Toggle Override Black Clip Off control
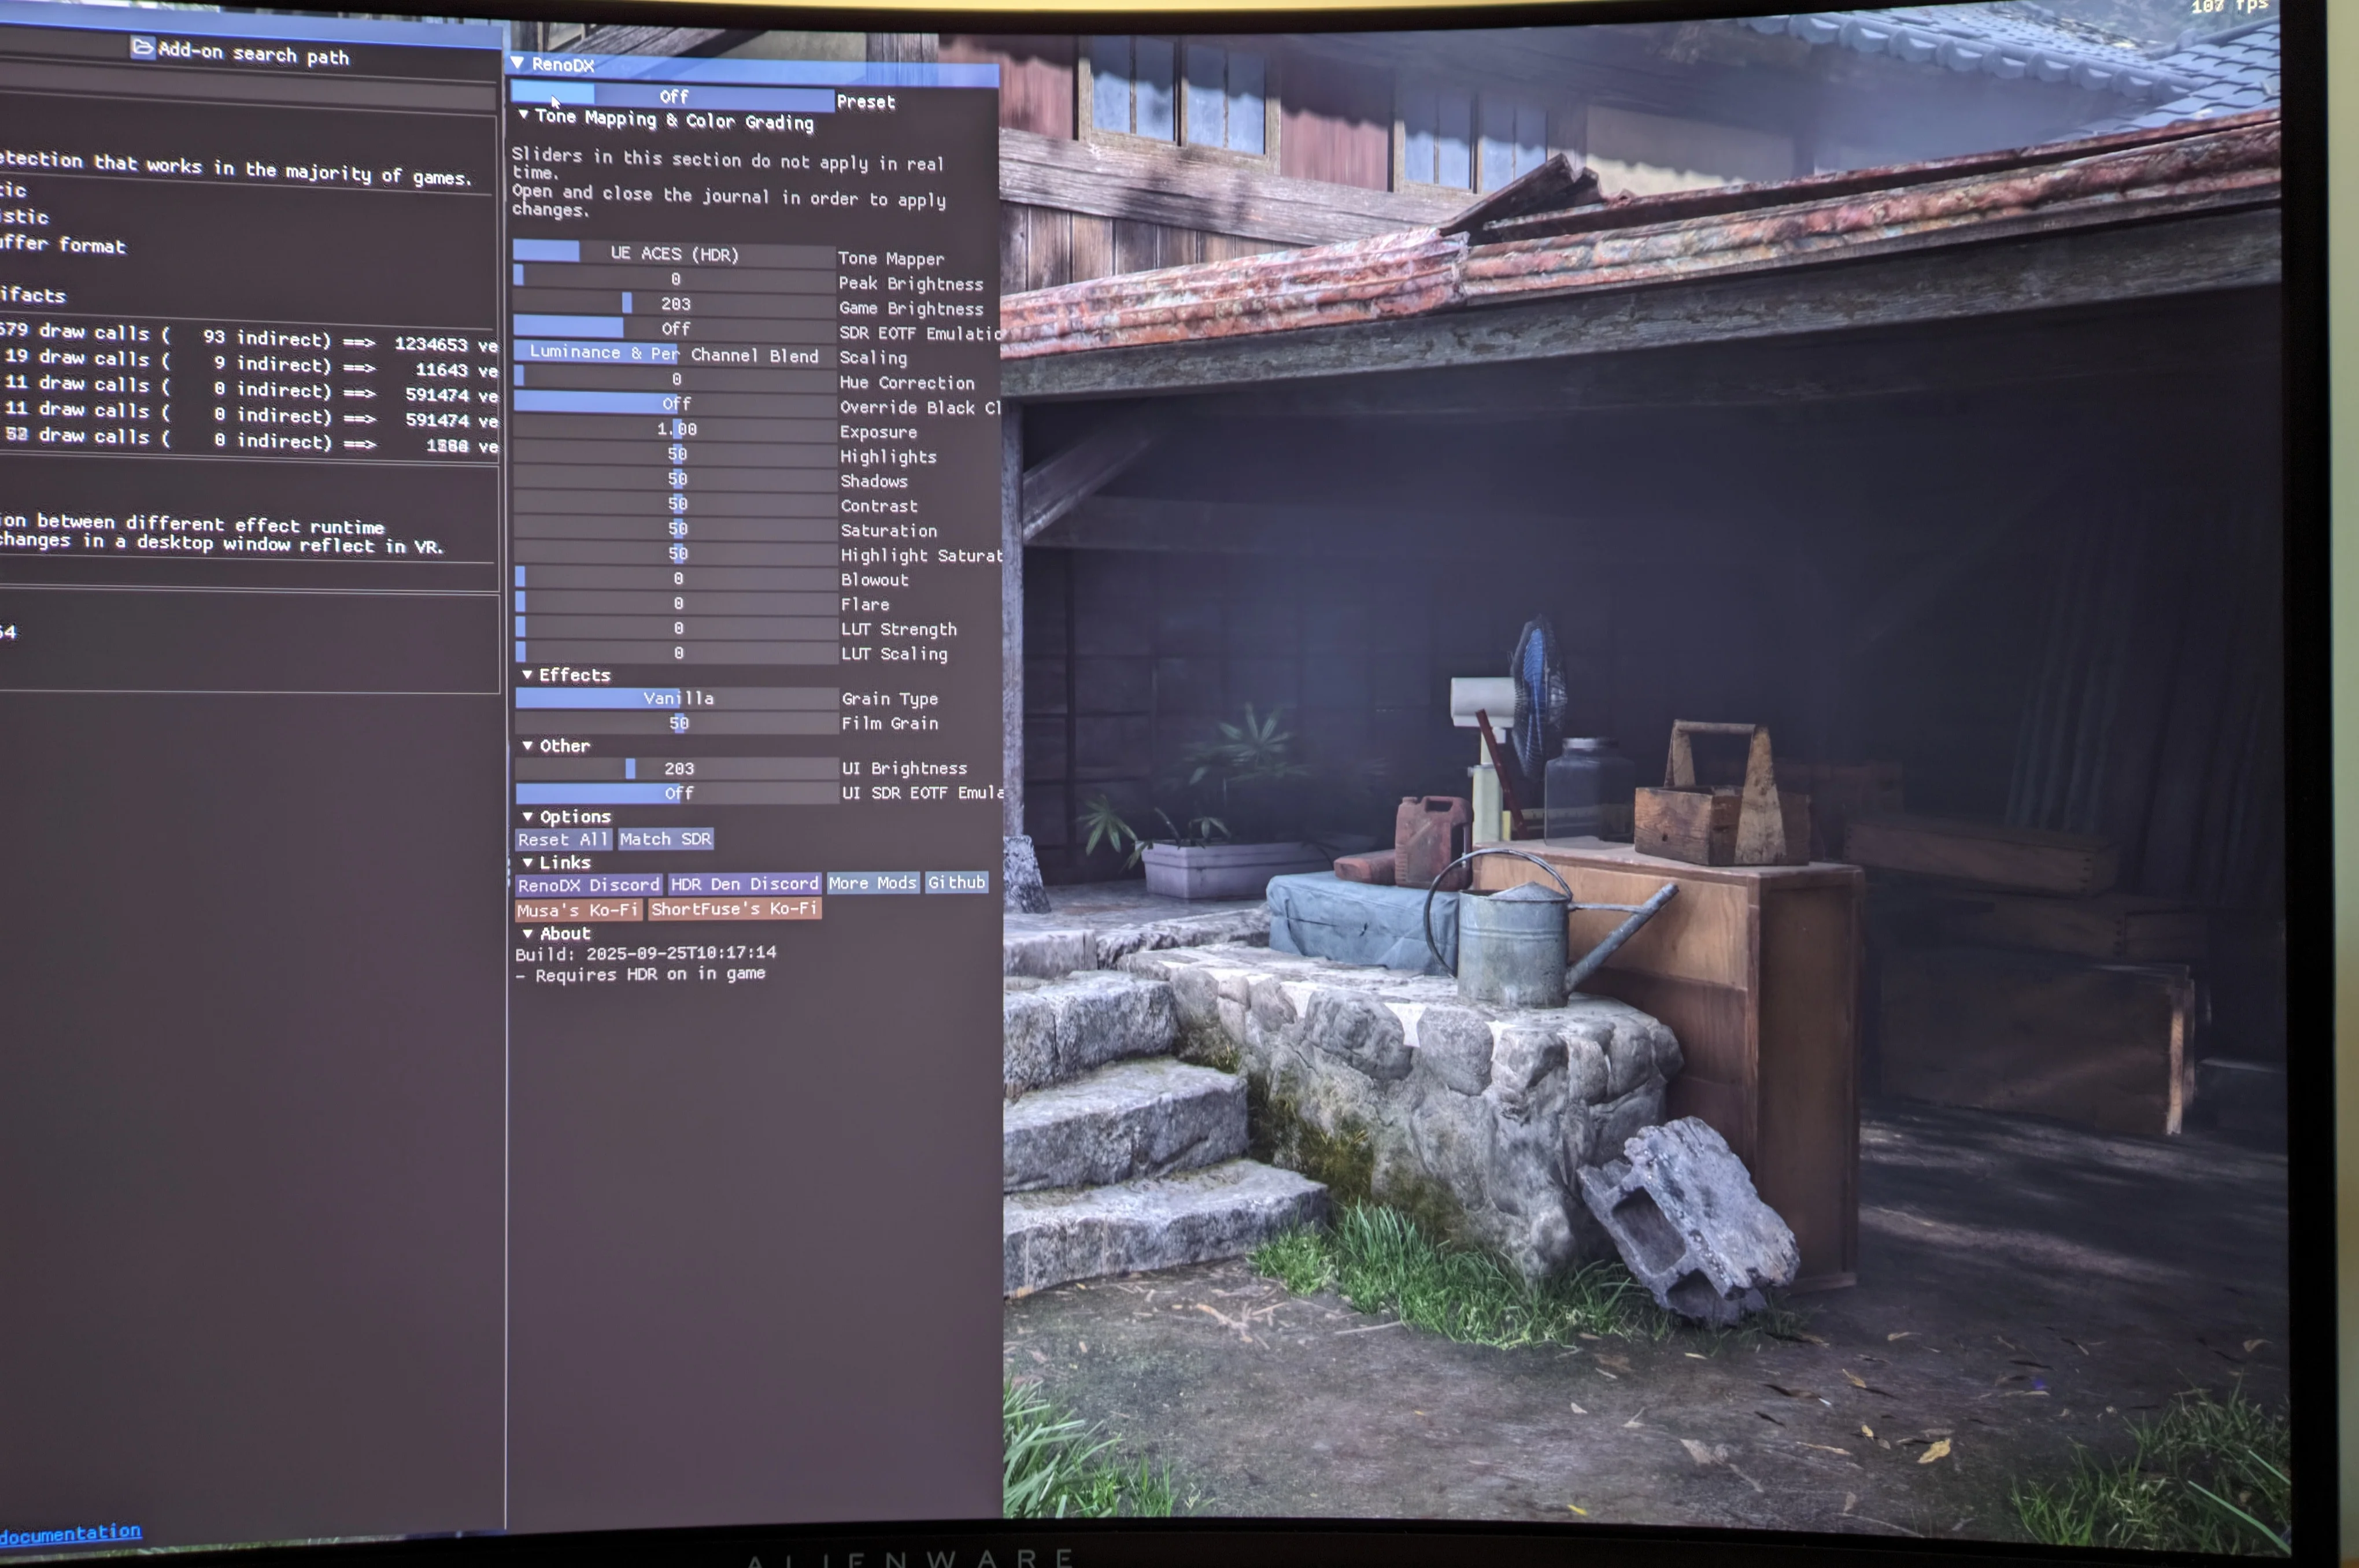2359x1568 pixels. click(675, 404)
